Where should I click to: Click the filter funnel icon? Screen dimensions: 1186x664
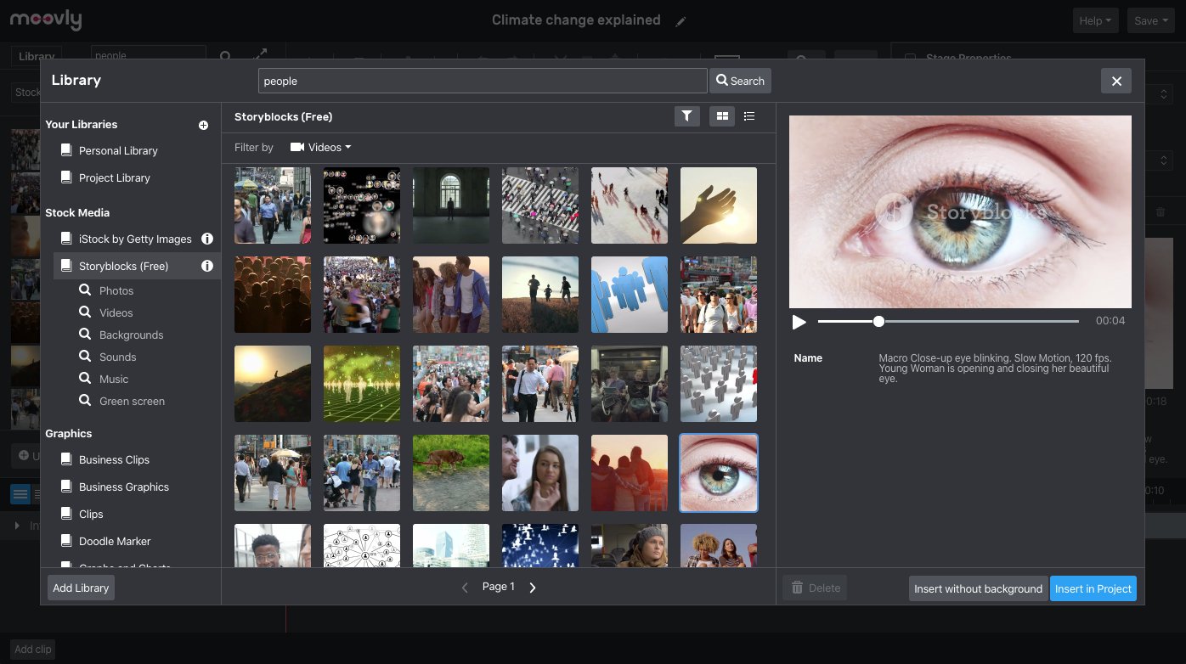(687, 116)
